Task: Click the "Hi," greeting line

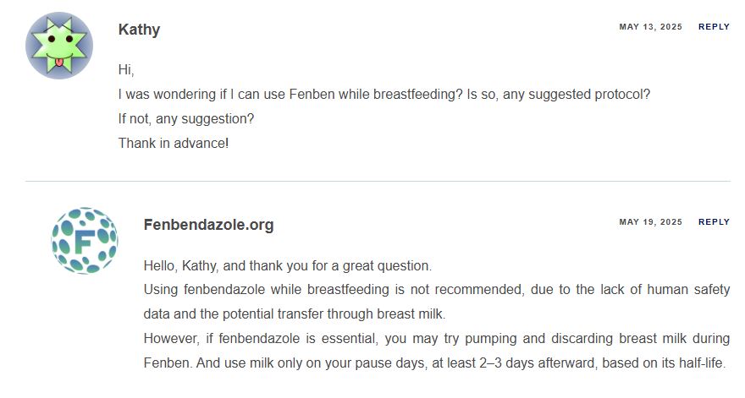Action: (126, 70)
